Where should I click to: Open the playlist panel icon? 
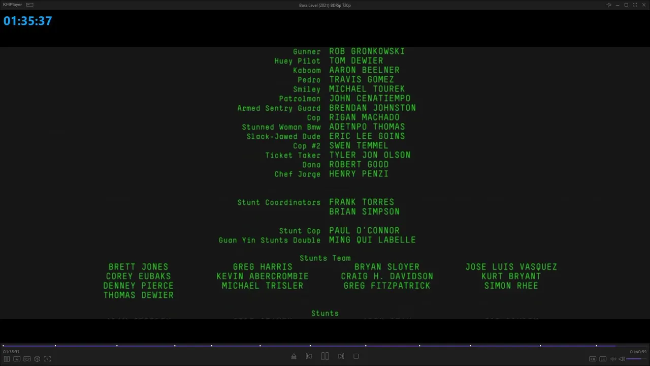coord(7,359)
